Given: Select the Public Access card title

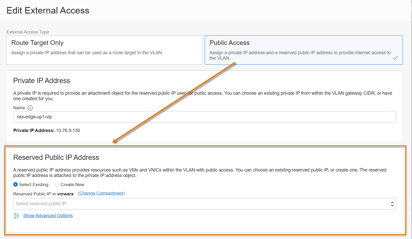Looking at the screenshot, I should (229, 43).
